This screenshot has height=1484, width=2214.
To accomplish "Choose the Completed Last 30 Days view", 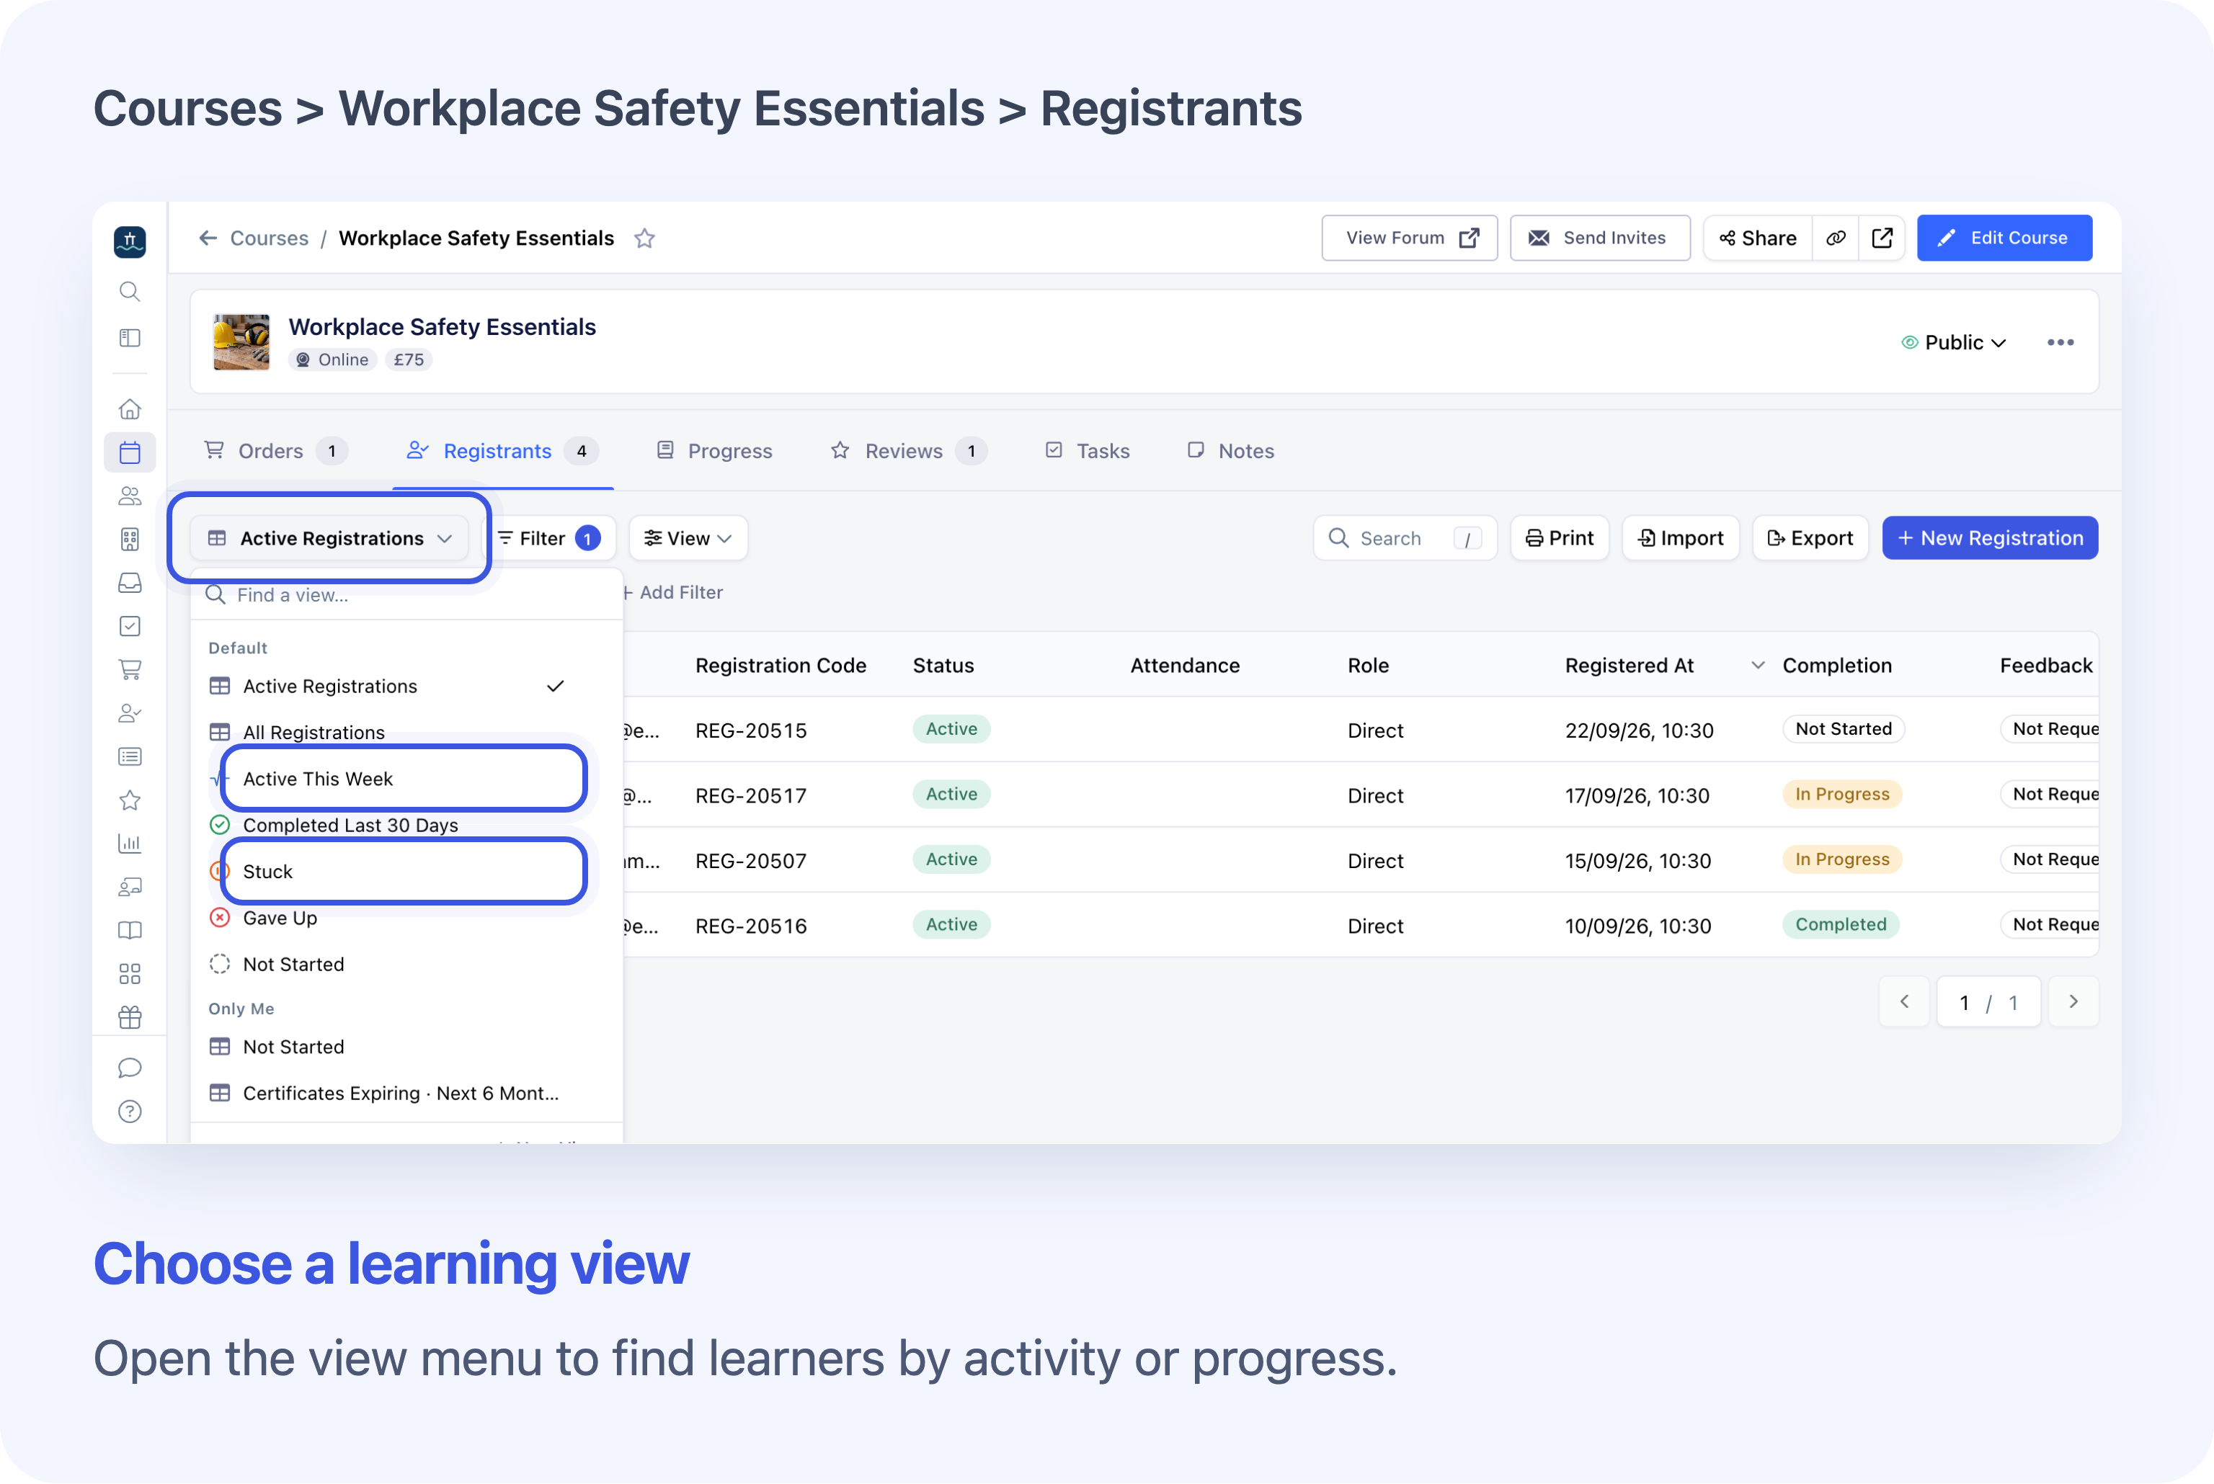I will point(406,826).
